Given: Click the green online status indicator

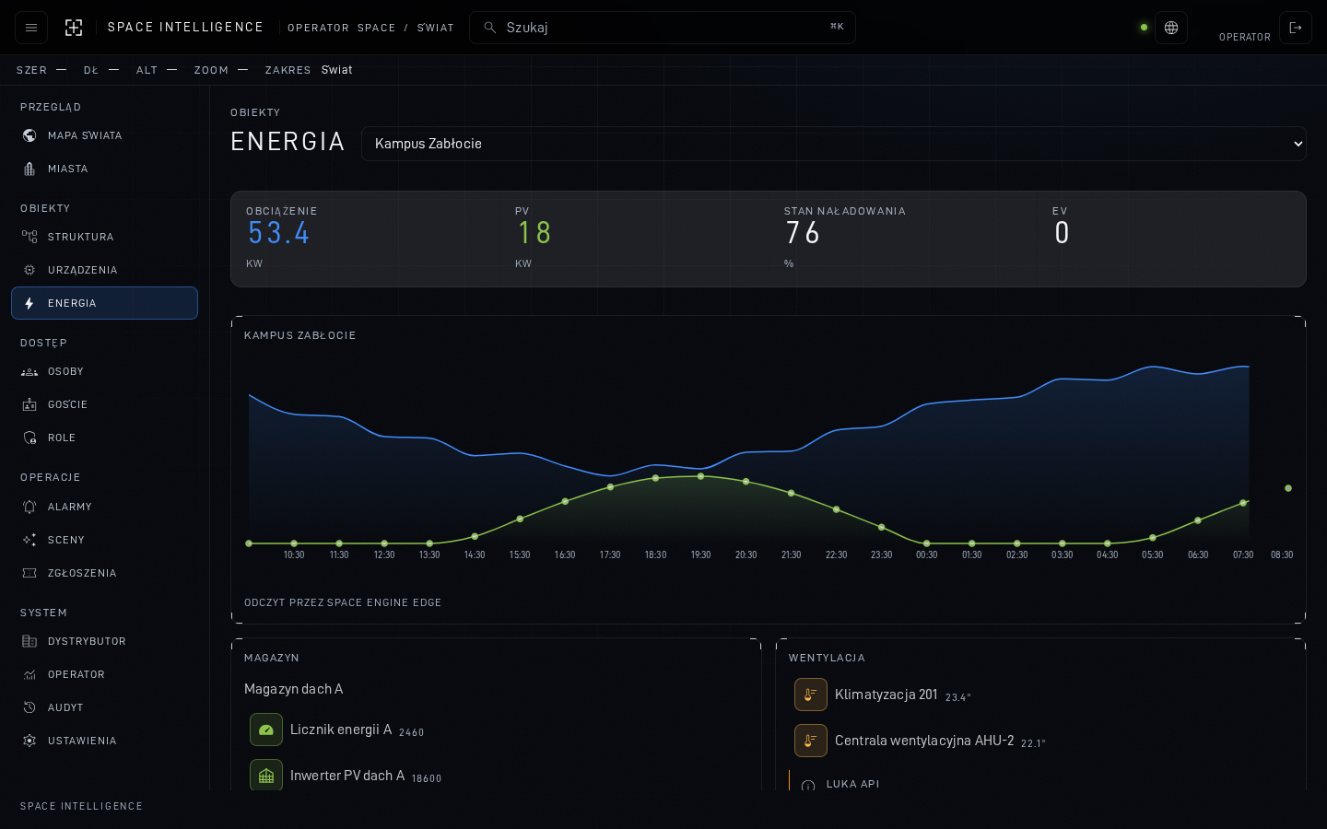Looking at the screenshot, I should pyautogui.click(x=1145, y=28).
